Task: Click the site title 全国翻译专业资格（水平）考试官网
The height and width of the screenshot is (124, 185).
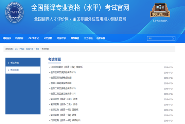Action: point(80,7)
